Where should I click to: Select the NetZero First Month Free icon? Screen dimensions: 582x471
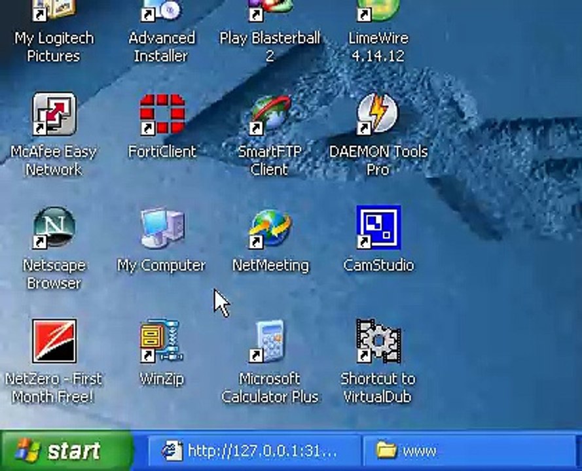pyautogui.click(x=54, y=340)
